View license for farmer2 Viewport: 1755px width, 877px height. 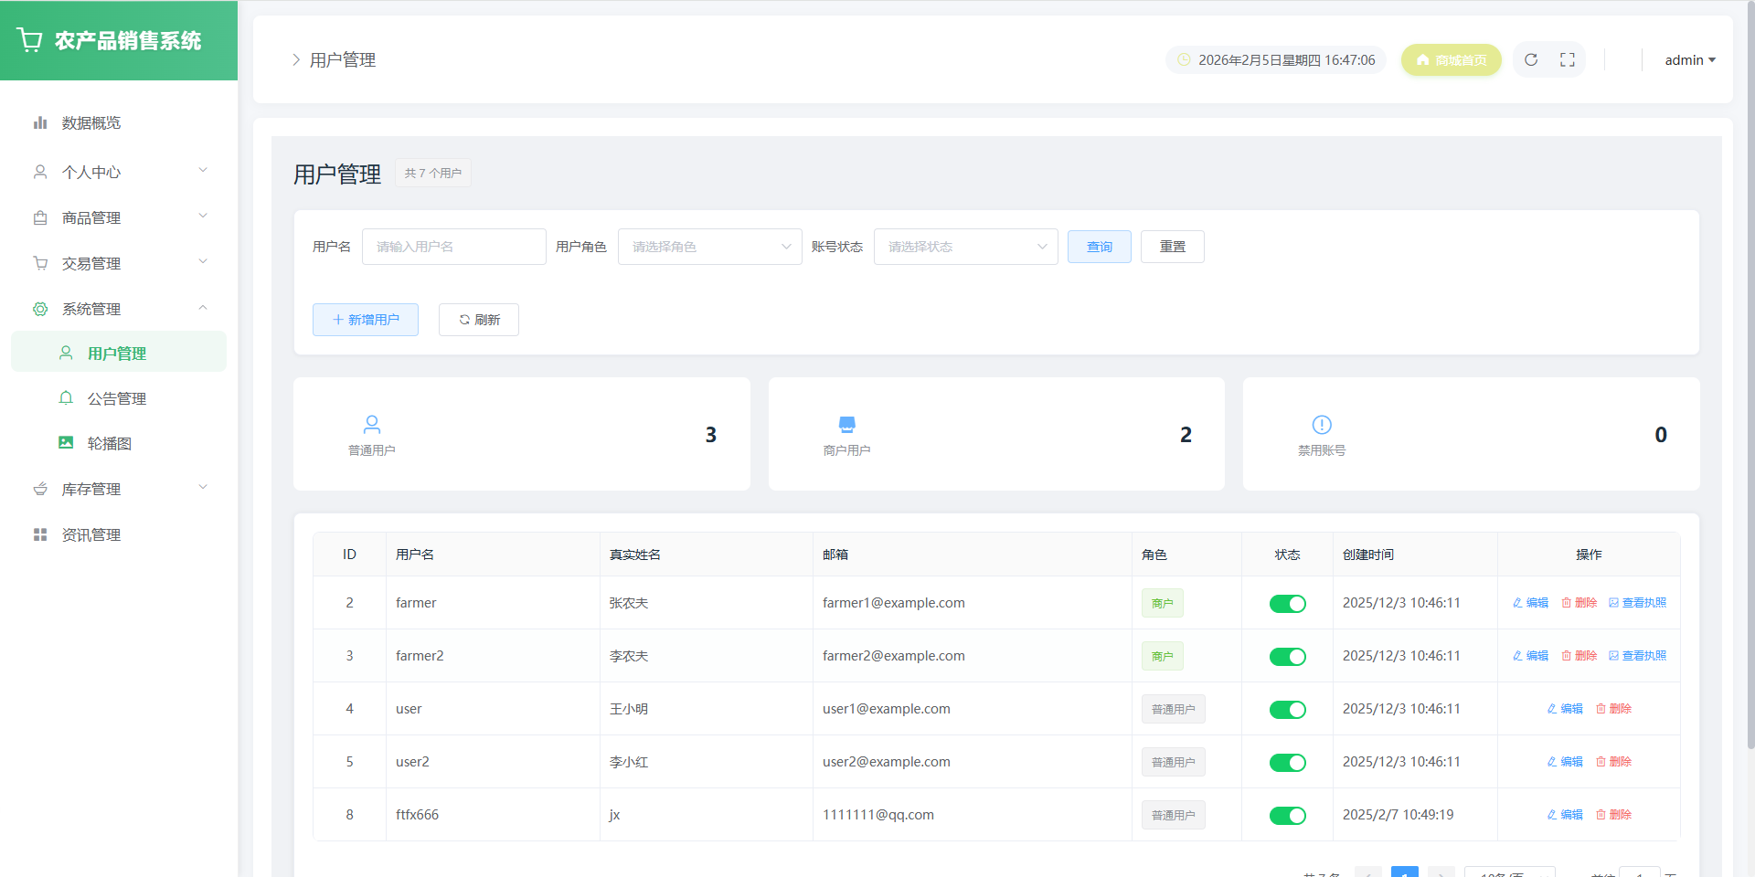pyautogui.click(x=1637, y=656)
